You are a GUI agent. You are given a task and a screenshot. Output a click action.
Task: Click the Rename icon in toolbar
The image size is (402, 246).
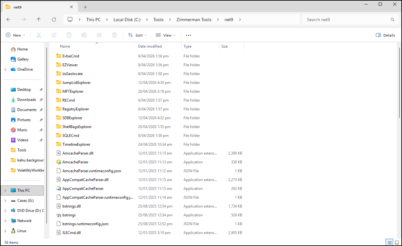[x=84, y=35]
